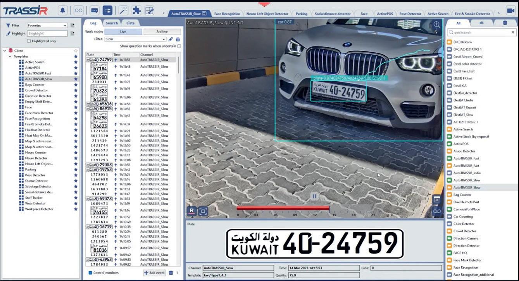519x281 pixels.
Task: Click the layout editor grid icon
Action: [150, 10]
